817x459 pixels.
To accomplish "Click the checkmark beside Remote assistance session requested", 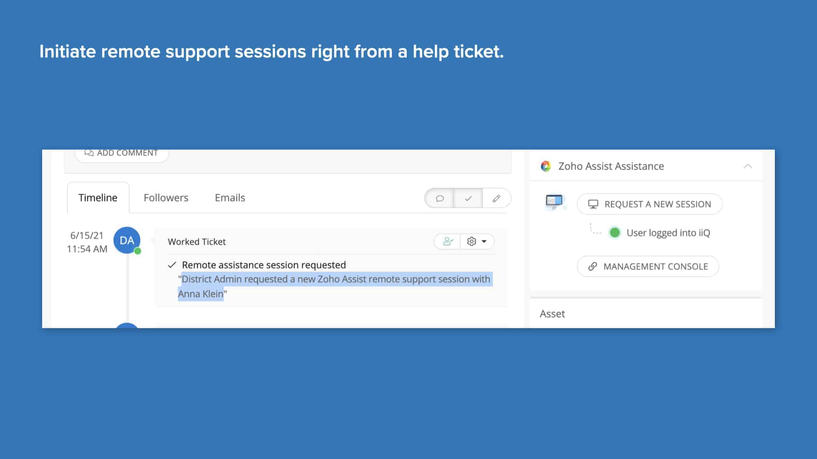I will (x=172, y=265).
